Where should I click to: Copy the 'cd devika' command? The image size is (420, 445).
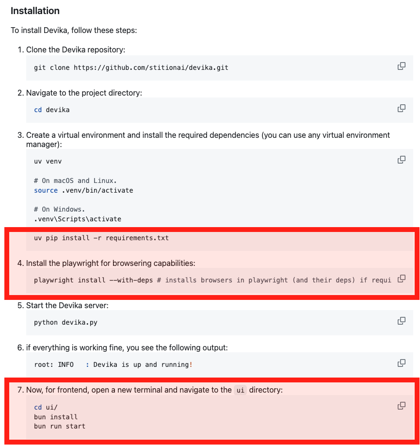402,108
